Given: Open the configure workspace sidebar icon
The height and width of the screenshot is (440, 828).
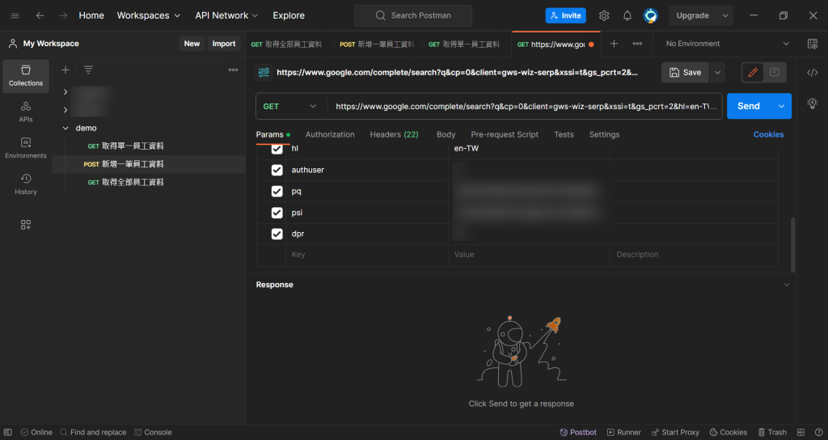Looking at the screenshot, I should 26,225.
